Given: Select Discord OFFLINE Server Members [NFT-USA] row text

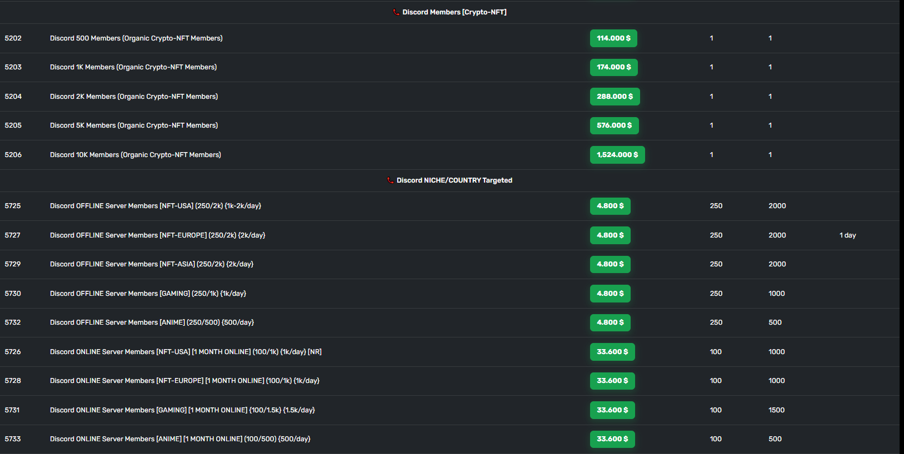Looking at the screenshot, I should click(x=156, y=206).
